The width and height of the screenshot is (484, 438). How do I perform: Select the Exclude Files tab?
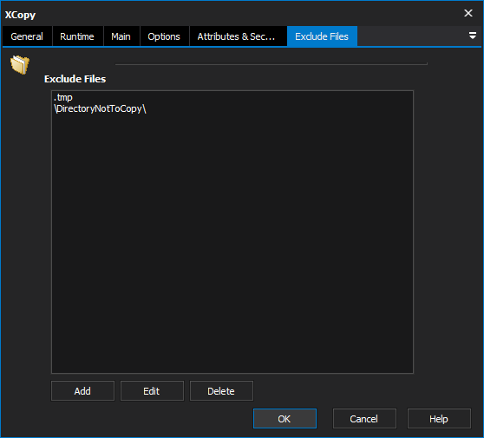[x=322, y=36]
